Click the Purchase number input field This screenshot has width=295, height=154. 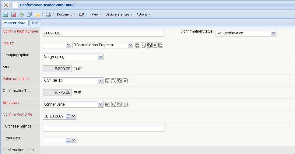104,128
